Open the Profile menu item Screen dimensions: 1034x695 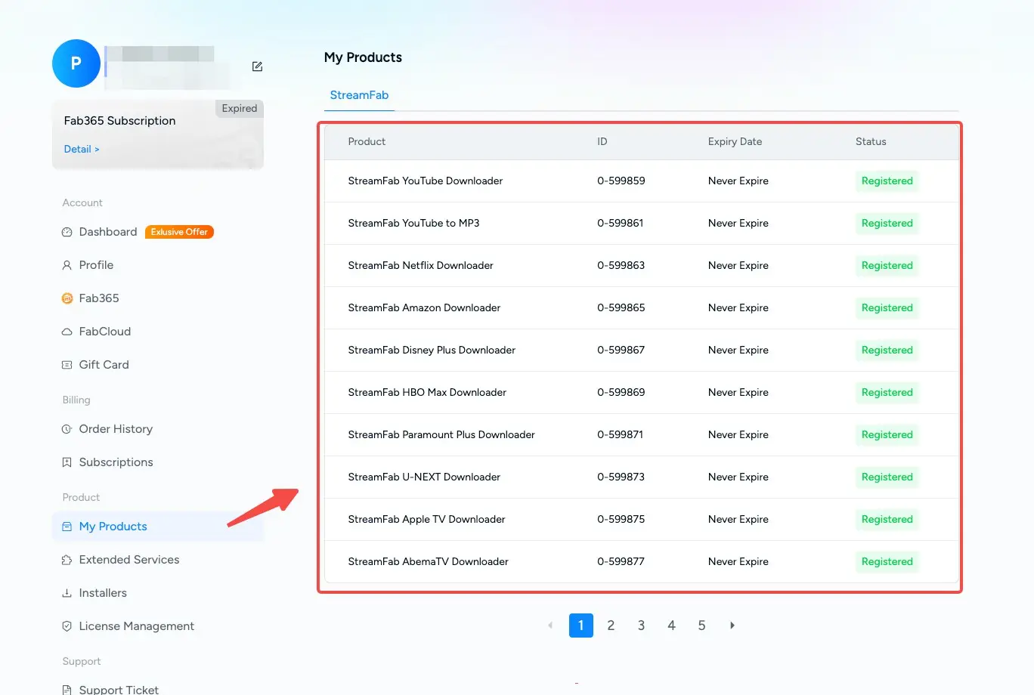tap(96, 265)
